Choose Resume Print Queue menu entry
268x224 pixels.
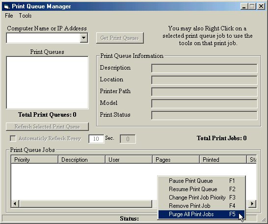(201, 189)
